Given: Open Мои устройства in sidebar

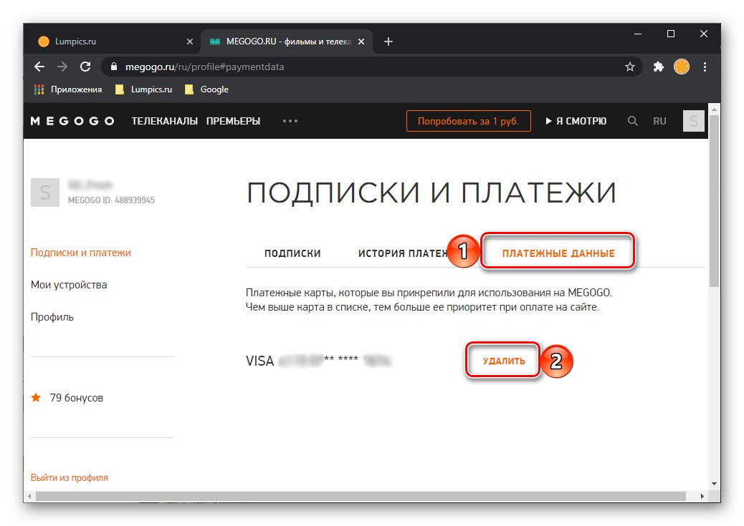Looking at the screenshot, I should (69, 285).
